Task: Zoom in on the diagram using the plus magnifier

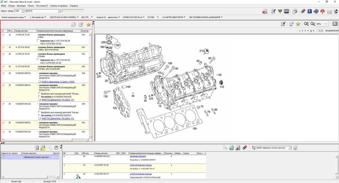Action: point(306,24)
